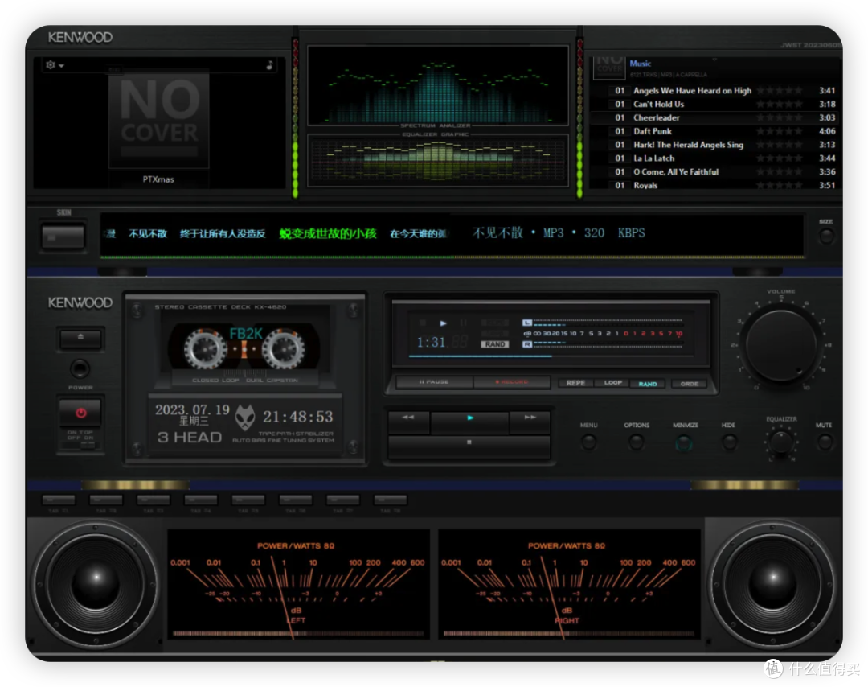
Task: Select track Angels We Have Heard on High
Action: pyautogui.click(x=715, y=90)
